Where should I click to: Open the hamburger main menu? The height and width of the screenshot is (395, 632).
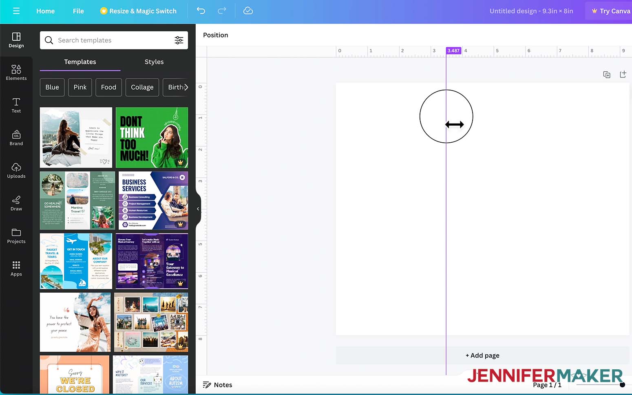(16, 11)
